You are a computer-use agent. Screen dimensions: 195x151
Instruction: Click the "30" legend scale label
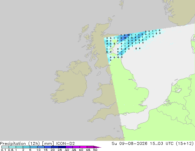tap(67, 150)
